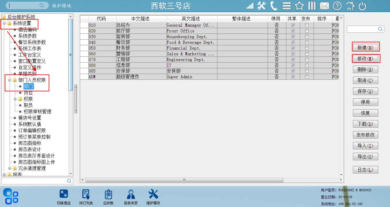Click the telephone icon in header
This screenshot has height=207, width=390.
click(274, 6)
